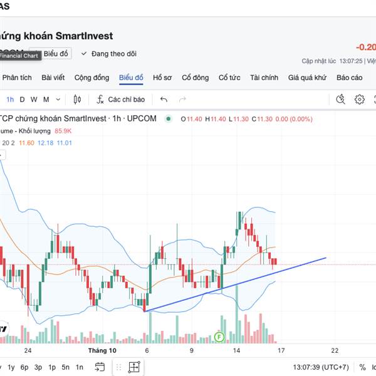
Task: Redo the chart action
Action: (x=182, y=99)
